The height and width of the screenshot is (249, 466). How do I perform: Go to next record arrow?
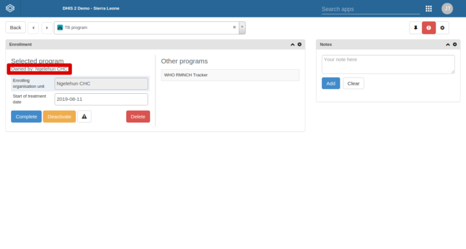(x=47, y=28)
